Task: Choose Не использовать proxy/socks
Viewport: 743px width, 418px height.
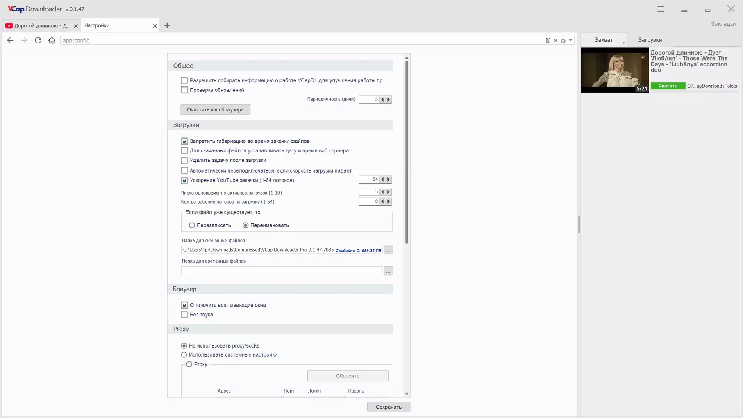Action: tap(184, 346)
